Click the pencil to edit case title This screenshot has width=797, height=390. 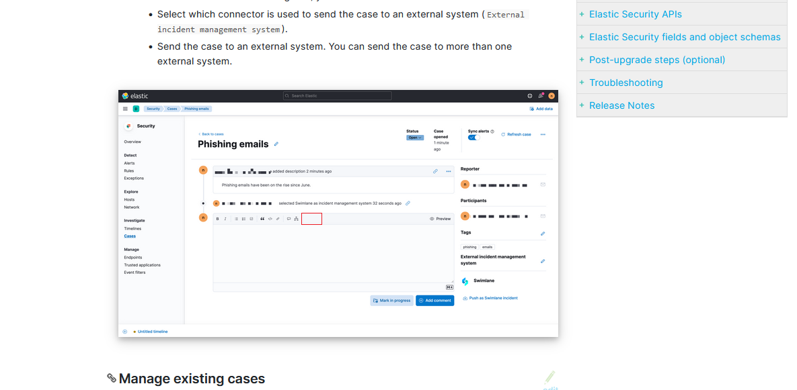(x=276, y=144)
